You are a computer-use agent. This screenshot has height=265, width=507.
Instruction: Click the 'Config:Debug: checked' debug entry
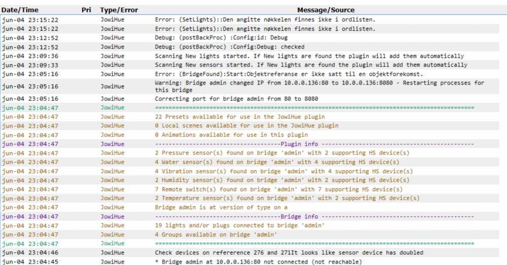[230, 47]
